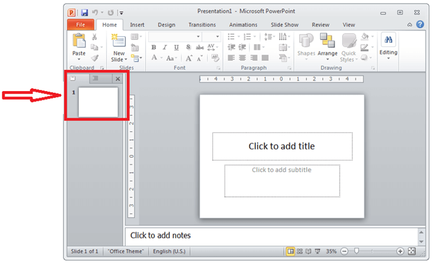
Task: Toggle Italic formatting
Action: coord(165,48)
